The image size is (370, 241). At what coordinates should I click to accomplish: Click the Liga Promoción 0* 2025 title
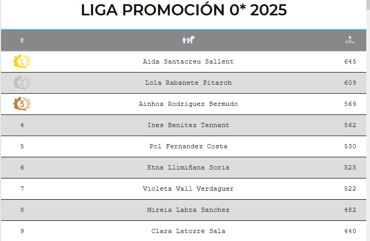pos(184,10)
